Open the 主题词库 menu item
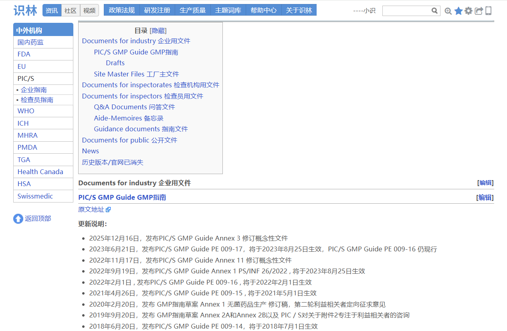 [228, 10]
